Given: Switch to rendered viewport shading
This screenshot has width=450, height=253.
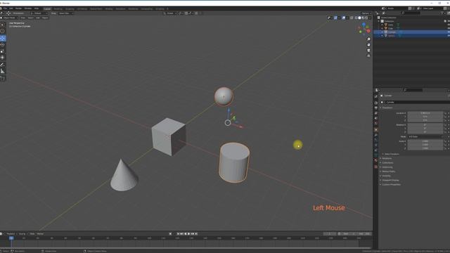Looking at the screenshot, I should click(x=366, y=18).
